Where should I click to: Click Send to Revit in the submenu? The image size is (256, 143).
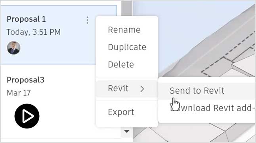(x=197, y=90)
